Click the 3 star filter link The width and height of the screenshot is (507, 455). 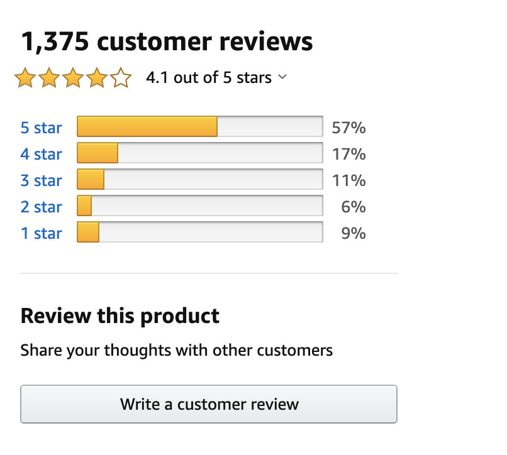tap(42, 180)
